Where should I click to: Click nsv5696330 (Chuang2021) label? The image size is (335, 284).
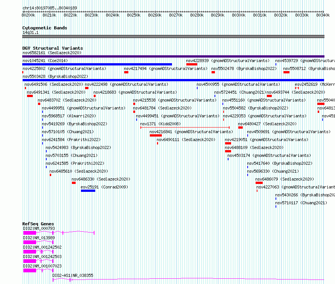273,171
